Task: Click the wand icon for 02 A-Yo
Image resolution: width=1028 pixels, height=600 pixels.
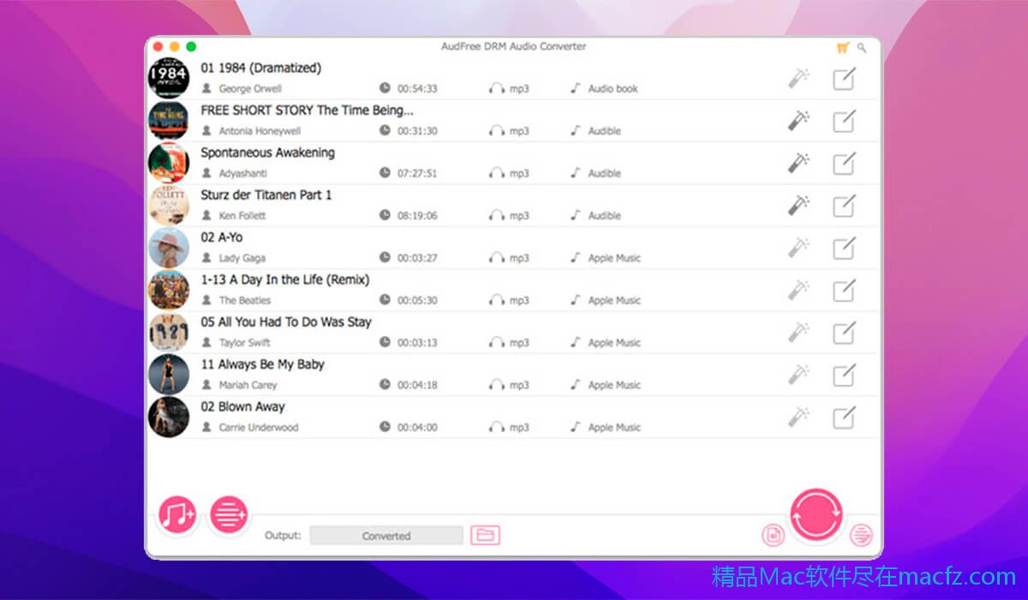Action: [x=798, y=248]
